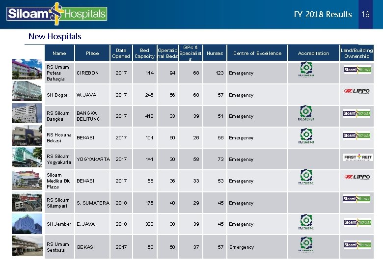Click the Name column header

(59, 53)
